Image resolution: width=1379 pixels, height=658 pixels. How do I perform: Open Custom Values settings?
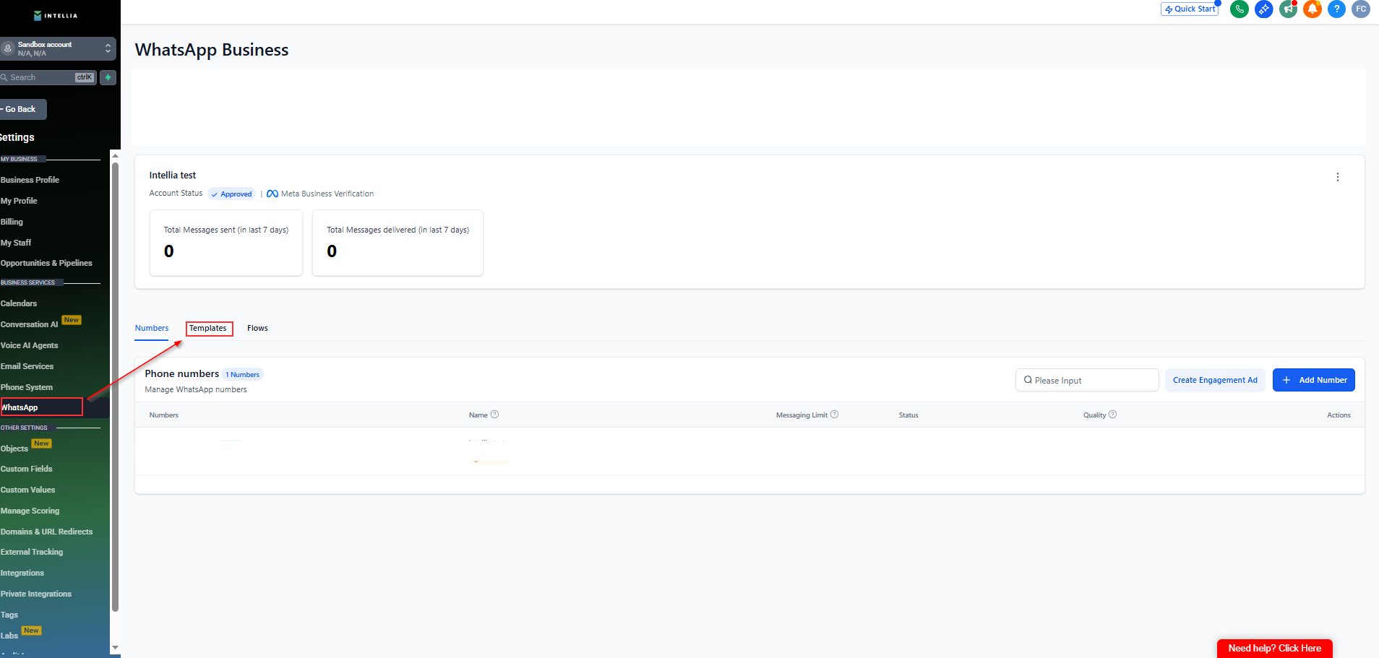(x=28, y=490)
